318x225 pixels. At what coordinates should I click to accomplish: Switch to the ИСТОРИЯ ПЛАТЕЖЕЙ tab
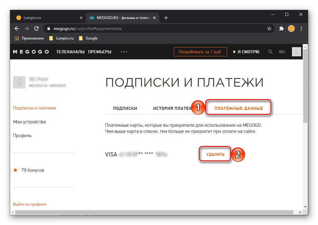pyautogui.click(x=172, y=108)
